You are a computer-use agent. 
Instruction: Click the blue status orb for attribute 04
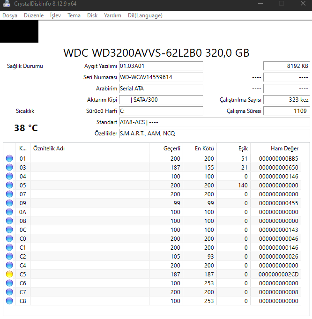[9, 176]
